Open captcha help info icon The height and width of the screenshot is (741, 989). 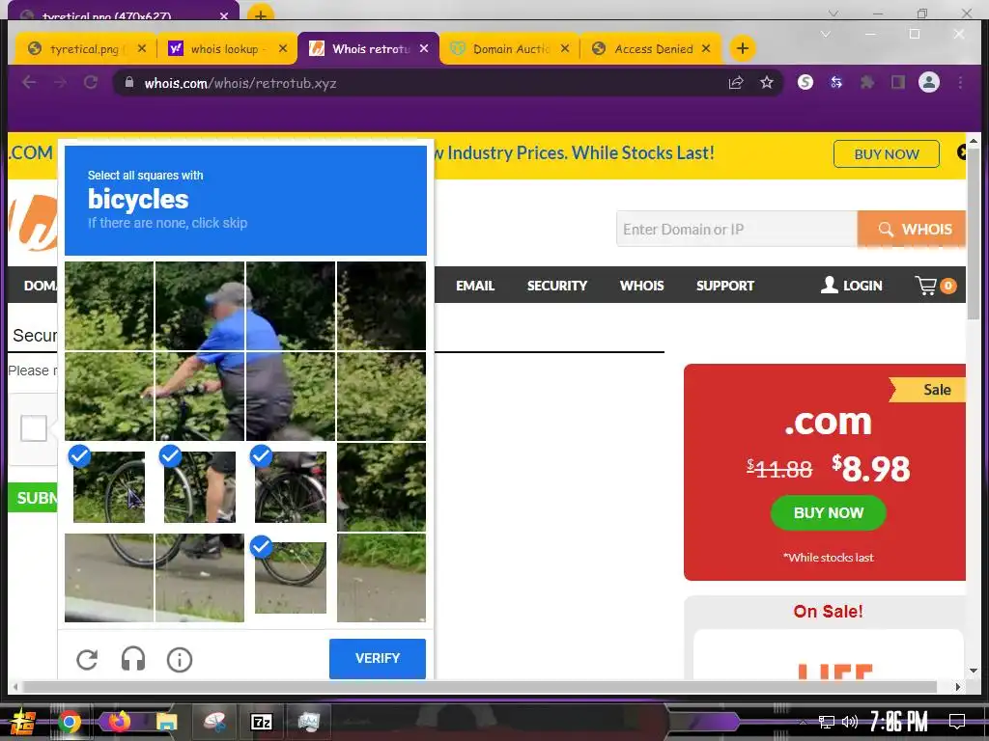coord(179,660)
